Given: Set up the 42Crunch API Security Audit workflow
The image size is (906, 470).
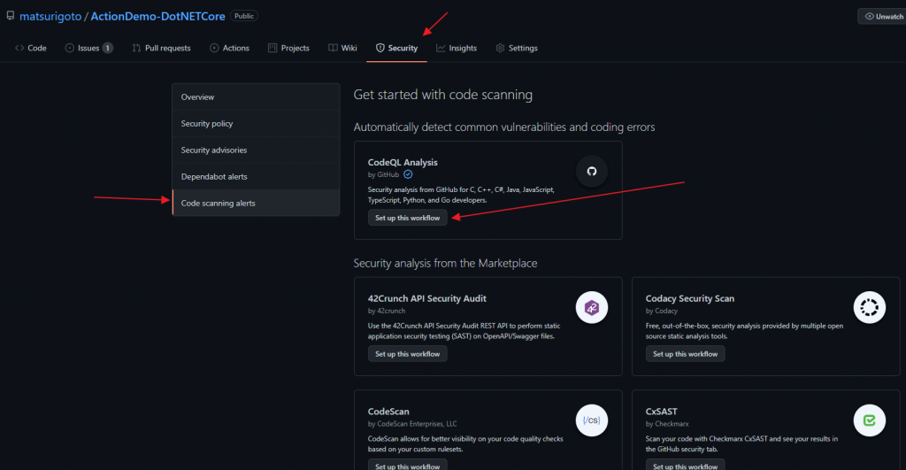Looking at the screenshot, I should click(407, 354).
